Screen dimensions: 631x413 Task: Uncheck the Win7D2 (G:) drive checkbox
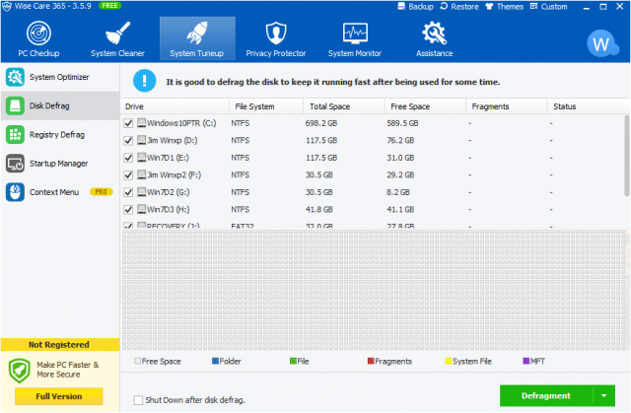tap(128, 192)
